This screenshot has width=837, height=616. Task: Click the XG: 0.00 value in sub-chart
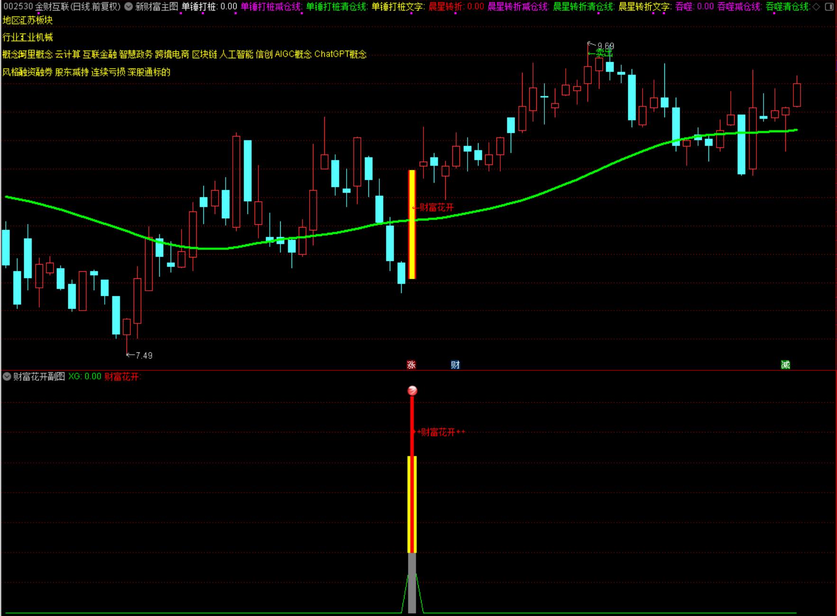[85, 377]
